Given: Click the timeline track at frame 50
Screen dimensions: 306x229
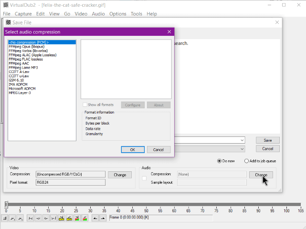Looking at the screenshot, I should pyautogui.click(x=146, y=204).
